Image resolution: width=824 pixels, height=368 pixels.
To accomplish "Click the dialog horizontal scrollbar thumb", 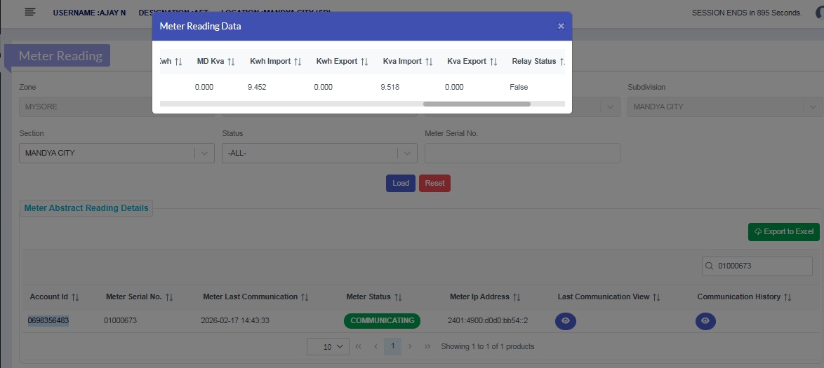I will tap(477, 104).
